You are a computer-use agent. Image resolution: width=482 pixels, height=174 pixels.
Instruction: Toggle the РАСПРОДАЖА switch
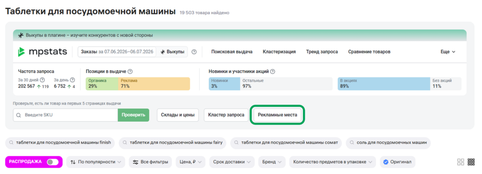pyautogui.click(x=53, y=162)
